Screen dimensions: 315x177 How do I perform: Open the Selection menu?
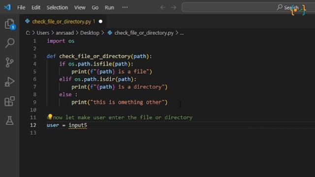[x=57, y=8]
